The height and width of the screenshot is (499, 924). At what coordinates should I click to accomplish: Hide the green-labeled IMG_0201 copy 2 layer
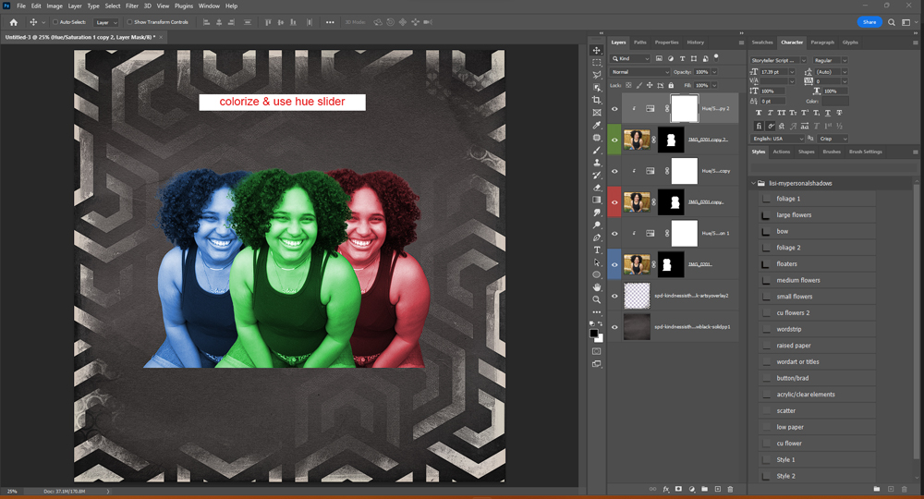(614, 140)
